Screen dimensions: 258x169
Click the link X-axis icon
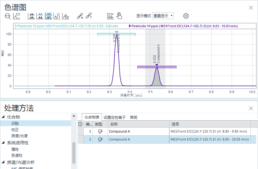[x=80, y=16]
